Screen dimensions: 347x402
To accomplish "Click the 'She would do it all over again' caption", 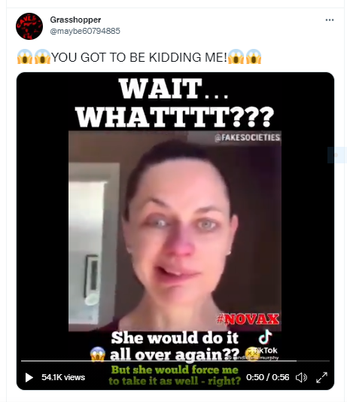I will pos(175,346).
